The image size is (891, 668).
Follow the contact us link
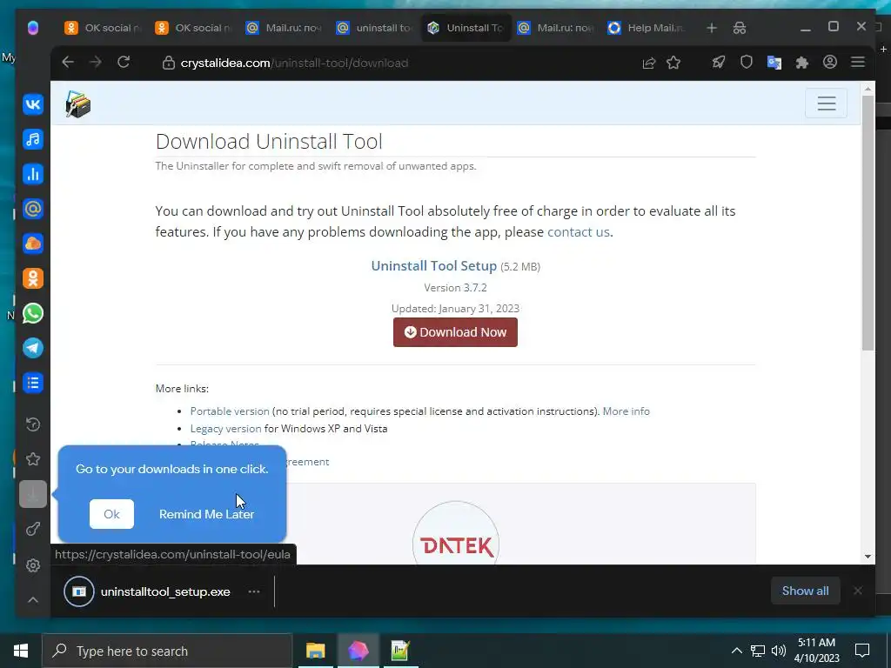578,231
